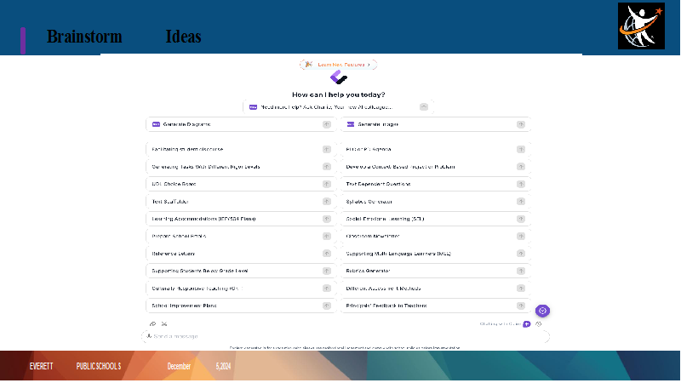Viewport: 681px width, 383px height.
Task: Click the arrow on Rubrics Generator row
Action: coord(521,271)
